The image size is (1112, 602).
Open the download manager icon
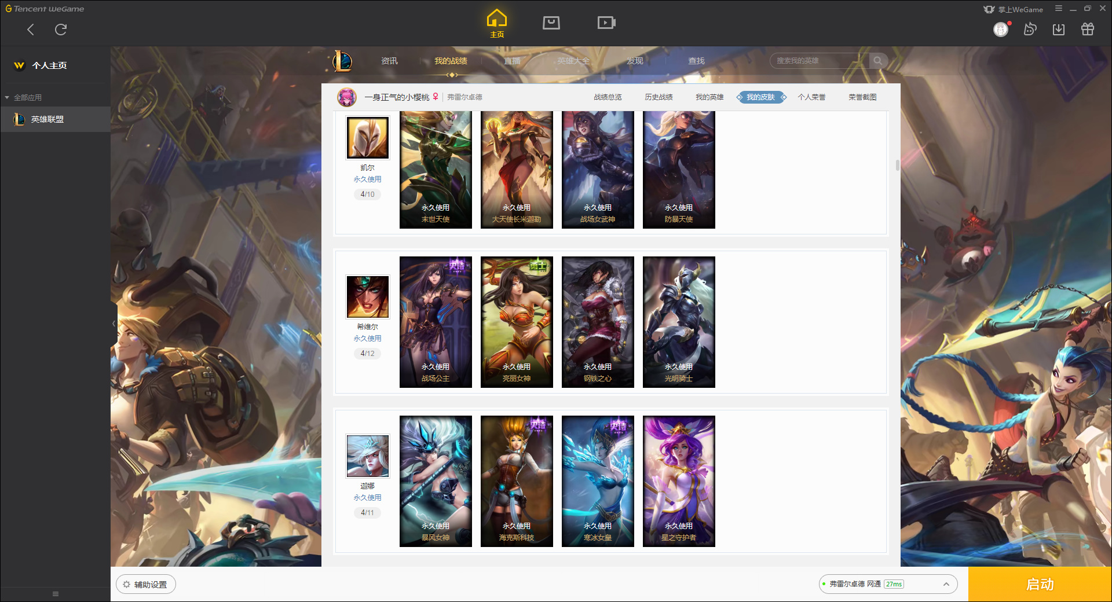point(1059,29)
